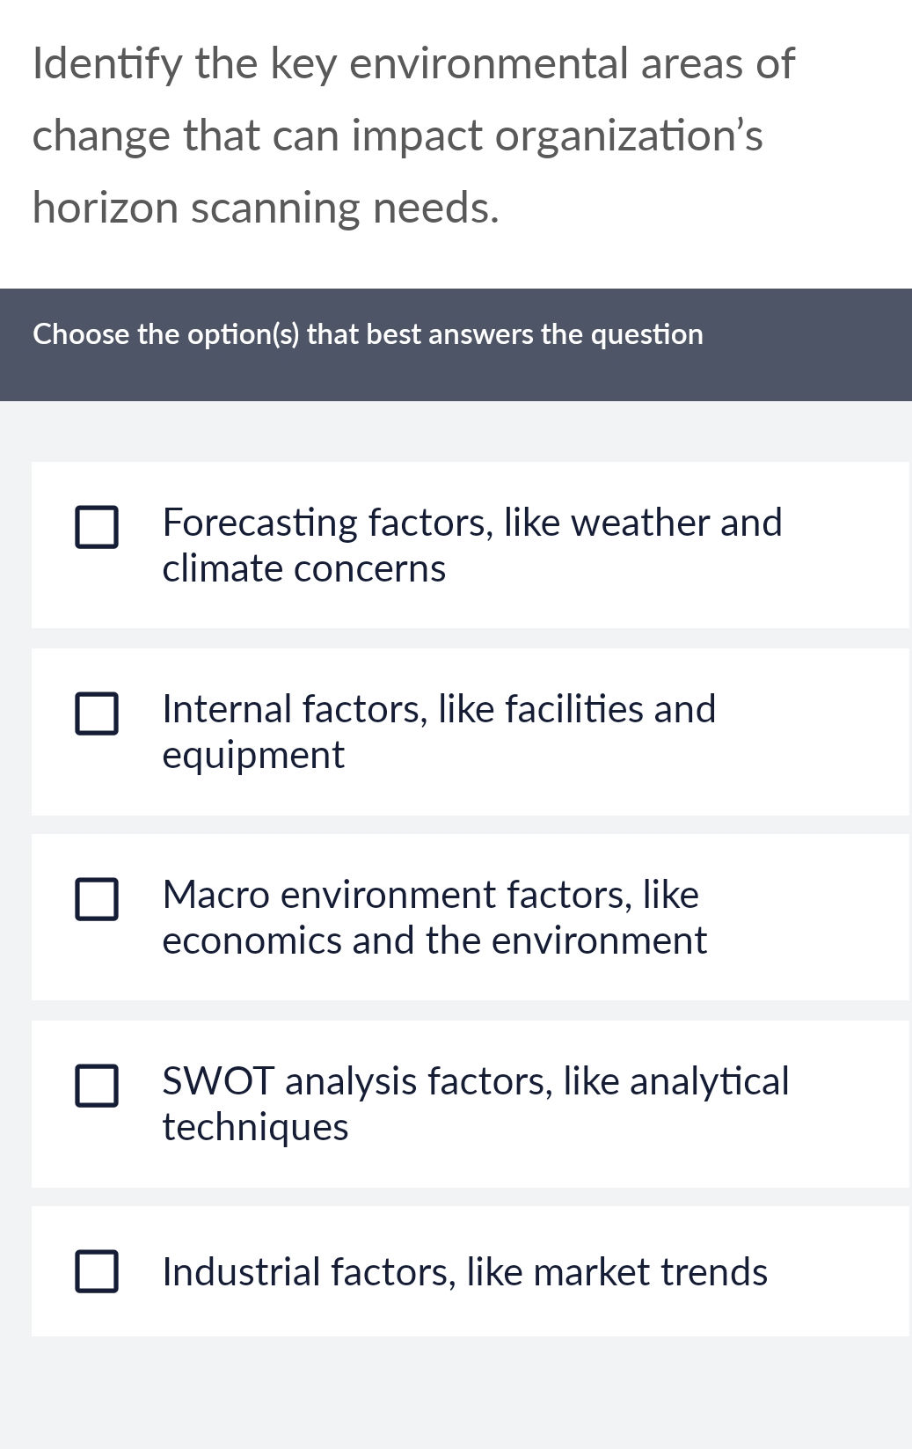Click the instruction banner about choosing options

click(368, 334)
